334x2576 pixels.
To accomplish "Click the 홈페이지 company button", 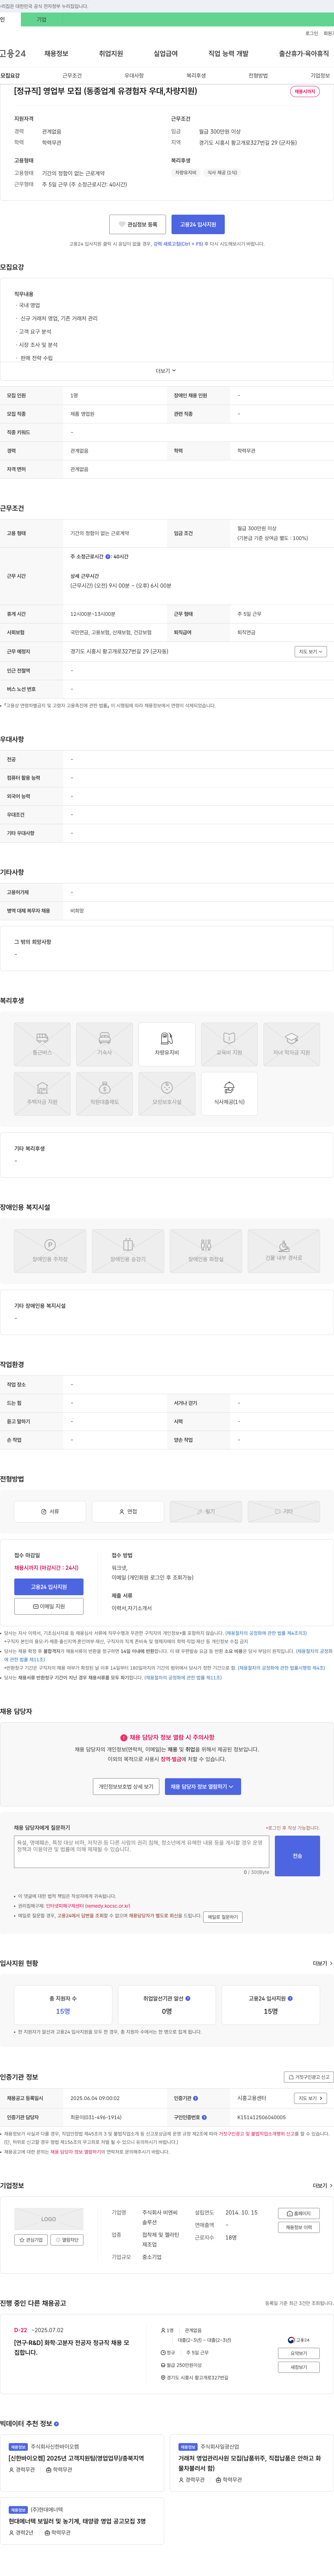I will 298,2214.
